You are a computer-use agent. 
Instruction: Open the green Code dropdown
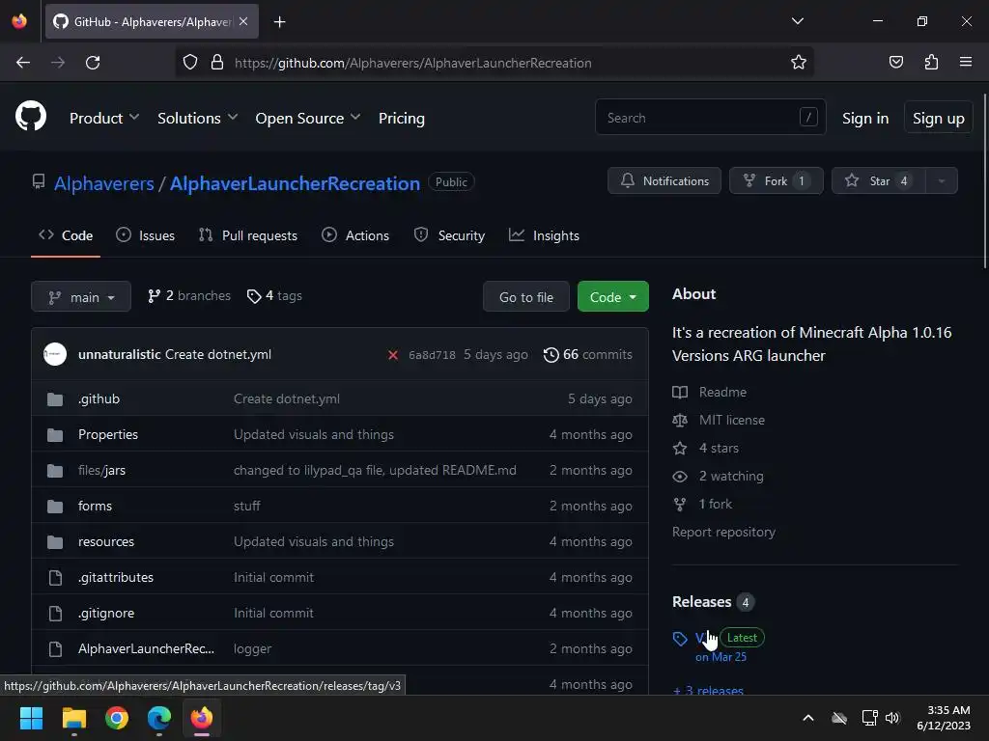click(x=612, y=297)
